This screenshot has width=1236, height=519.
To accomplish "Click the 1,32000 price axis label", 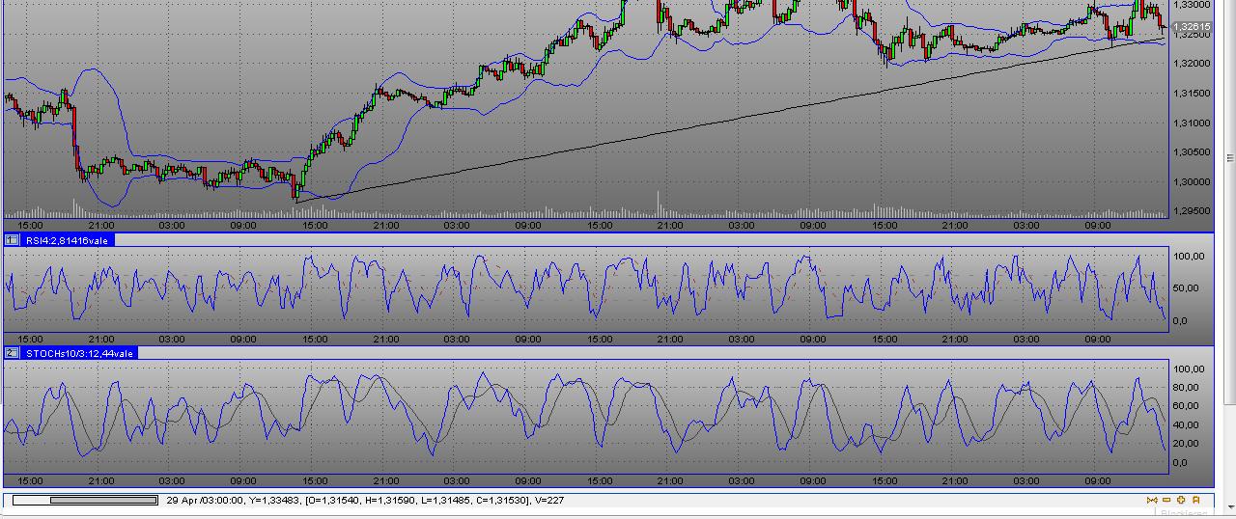I will 1191,64.
